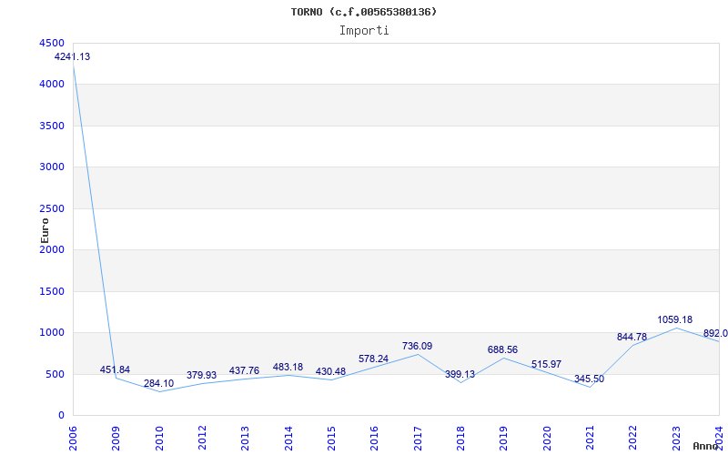Viewport: 728px width, 455px height.
Task: Click the x-axis year 2006
Action: (x=73, y=439)
